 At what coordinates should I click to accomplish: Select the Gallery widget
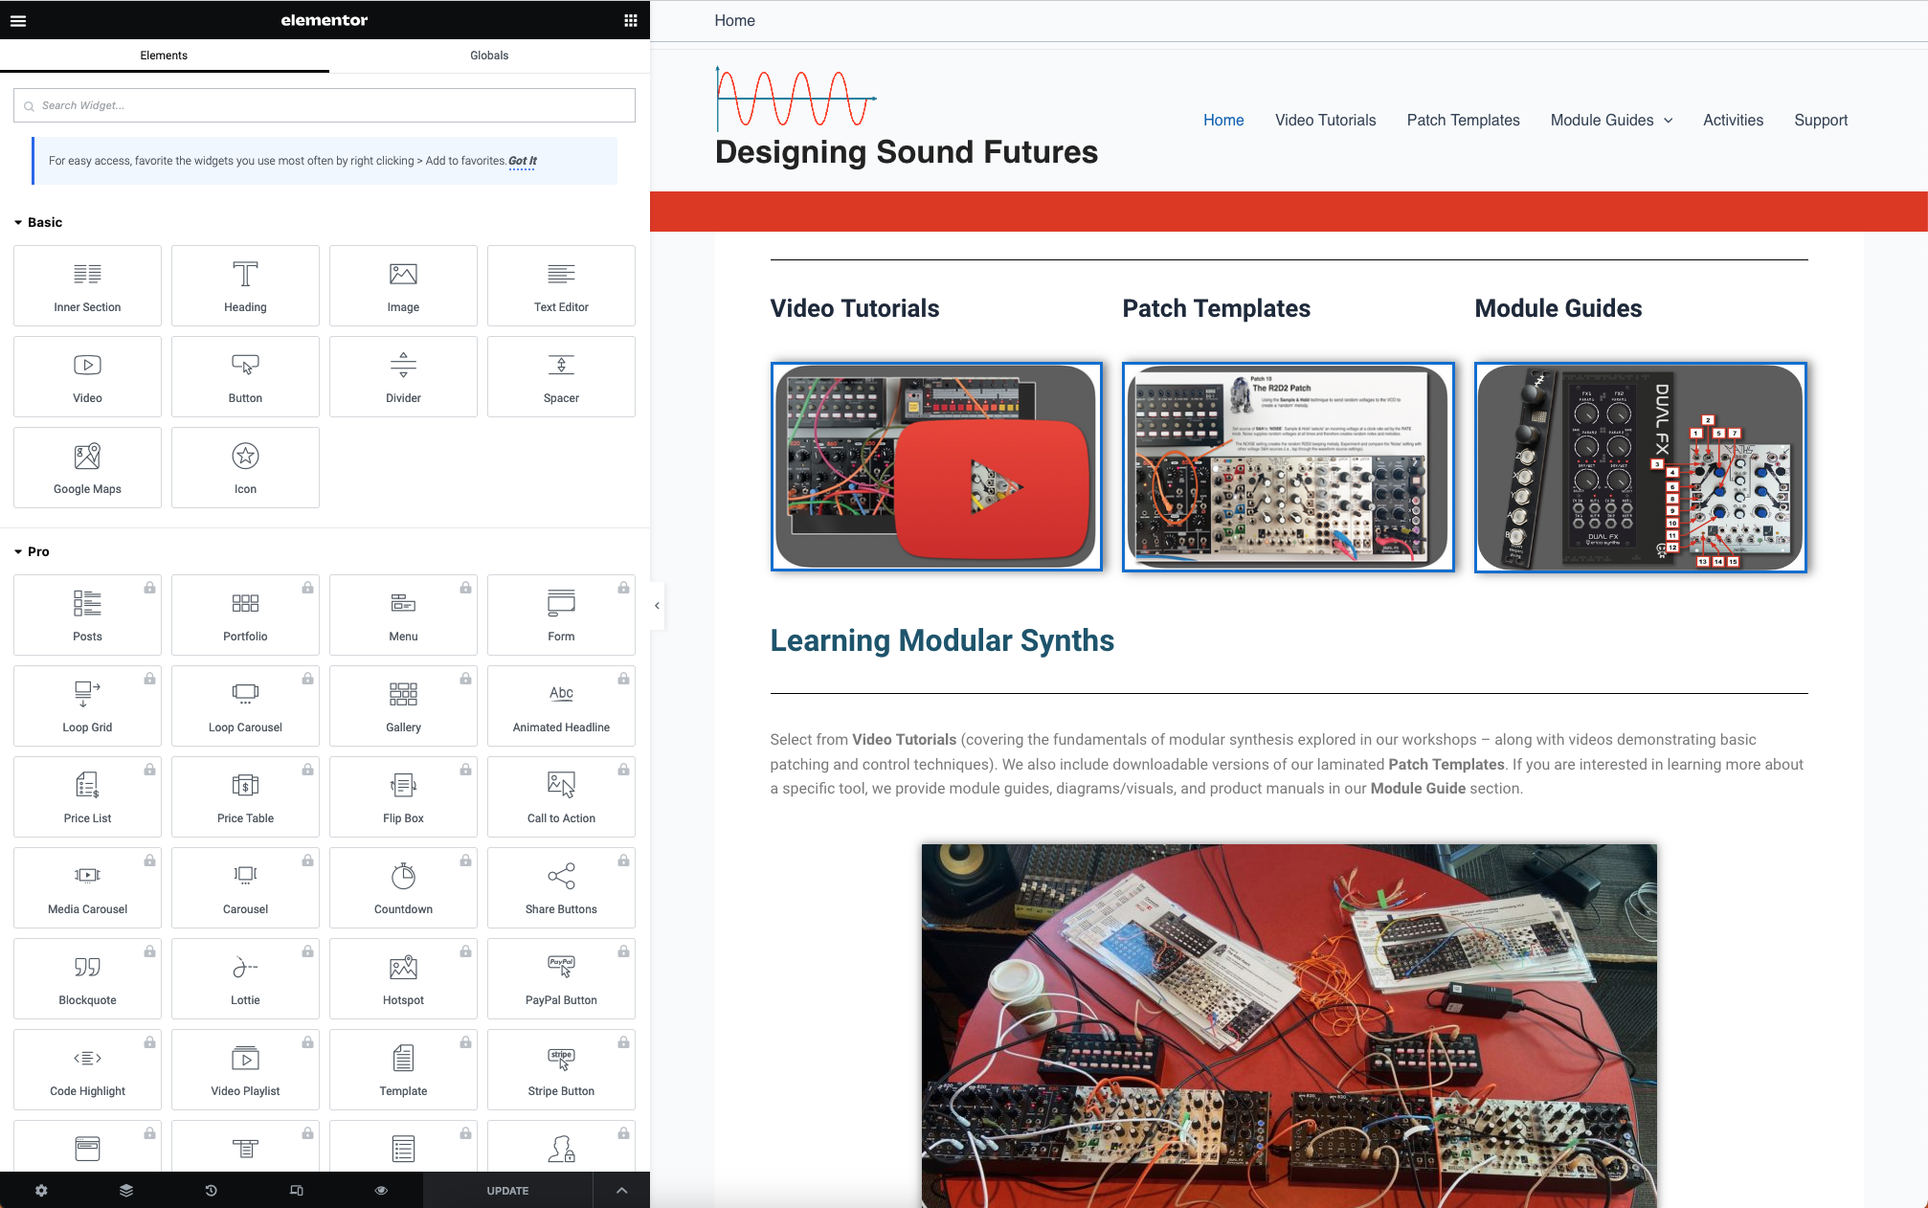click(403, 705)
